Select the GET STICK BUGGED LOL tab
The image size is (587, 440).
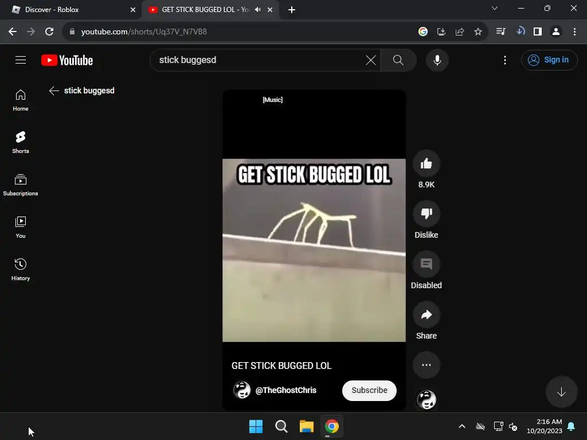(x=206, y=10)
